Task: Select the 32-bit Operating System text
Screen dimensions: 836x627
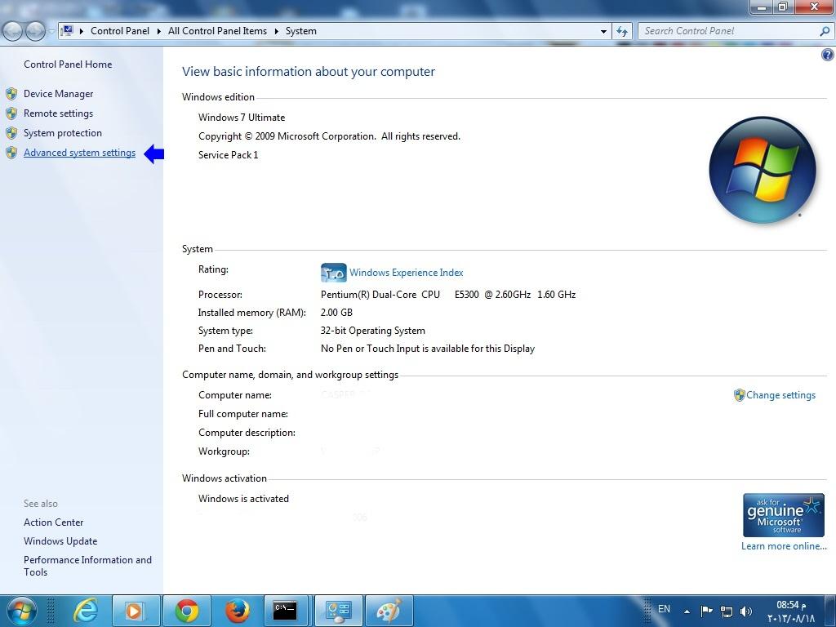Action: click(x=372, y=331)
